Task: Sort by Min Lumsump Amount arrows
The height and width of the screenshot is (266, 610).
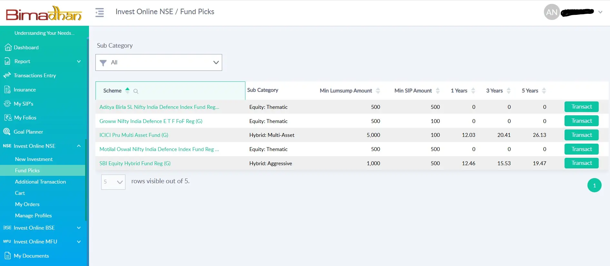Action: tap(378, 91)
